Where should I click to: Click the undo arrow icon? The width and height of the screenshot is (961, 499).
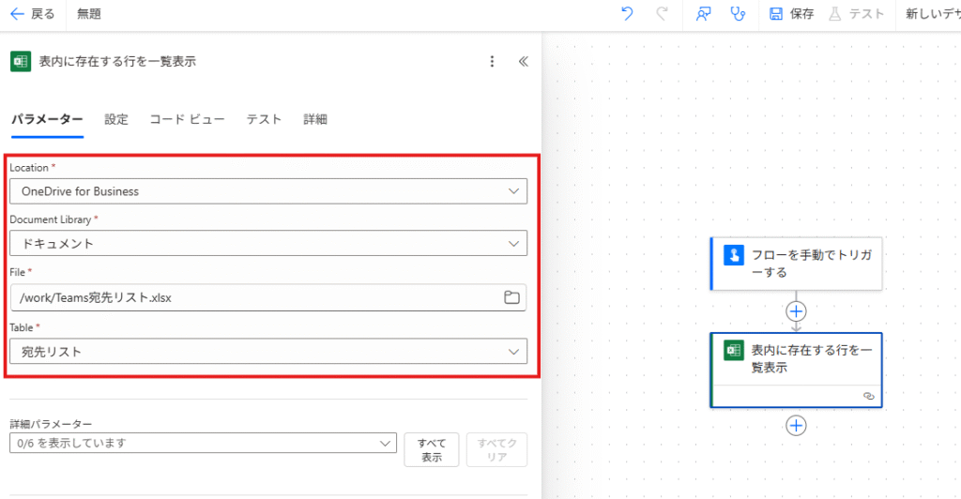tap(627, 13)
